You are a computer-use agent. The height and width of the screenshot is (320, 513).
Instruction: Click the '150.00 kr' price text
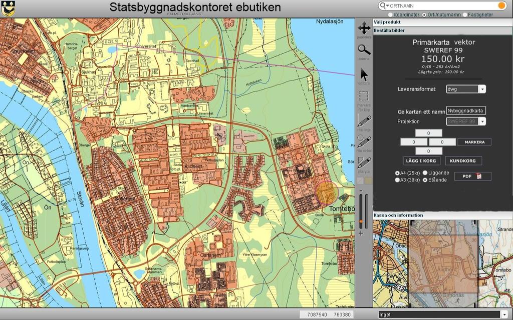click(x=443, y=59)
